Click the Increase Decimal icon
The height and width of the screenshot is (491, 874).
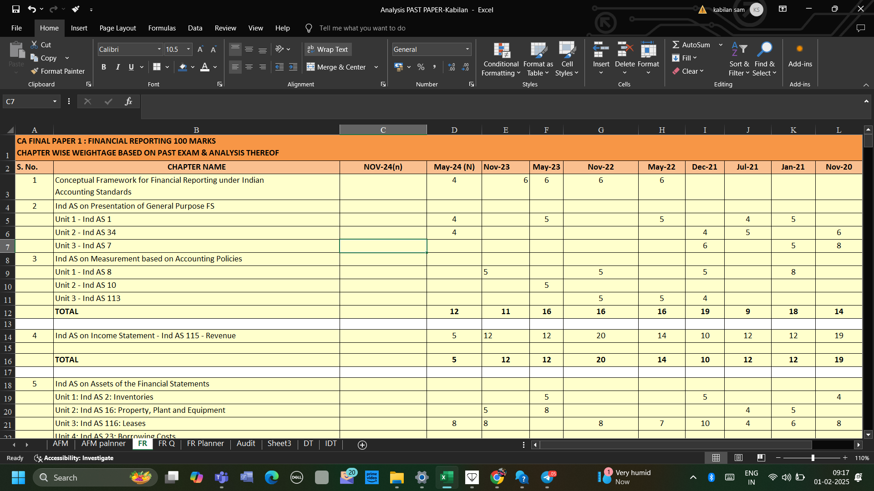(451, 67)
